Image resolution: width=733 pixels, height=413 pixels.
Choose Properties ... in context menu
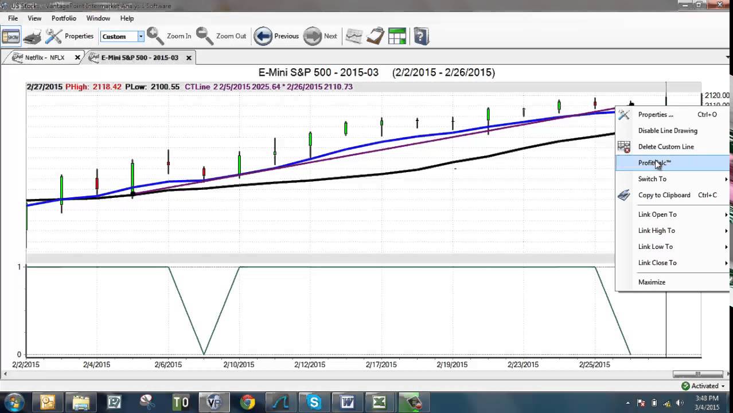(672, 115)
